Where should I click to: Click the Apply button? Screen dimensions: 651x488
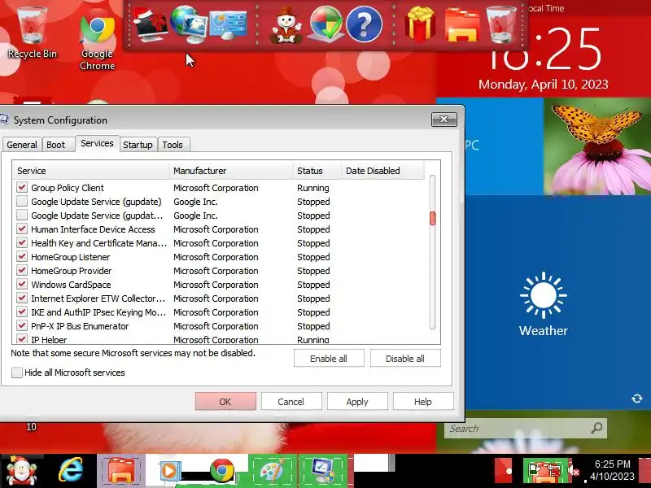[x=357, y=402]
